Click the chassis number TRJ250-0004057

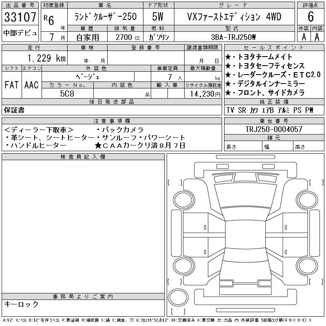[274, 129]
